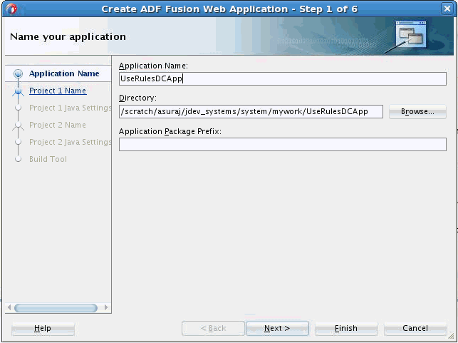Click the JDeveloper icon in the title bar
Screen dimensions: 458x343
pyautogui.click(x=11, y=9)
